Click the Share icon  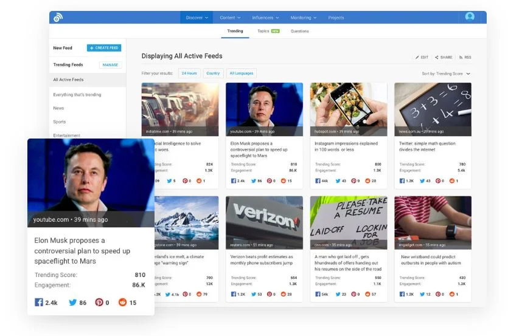(436, 57)
